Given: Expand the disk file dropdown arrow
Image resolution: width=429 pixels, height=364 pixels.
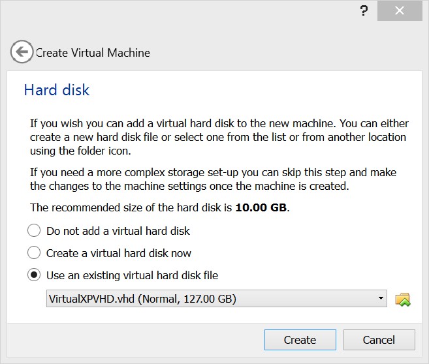Looking at the screenshot, I should click(x=381, y=299).
